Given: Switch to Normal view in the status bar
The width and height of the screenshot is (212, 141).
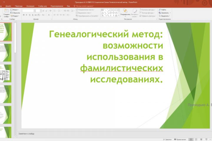Looking at the screenshot, I should tap(191, 140).
